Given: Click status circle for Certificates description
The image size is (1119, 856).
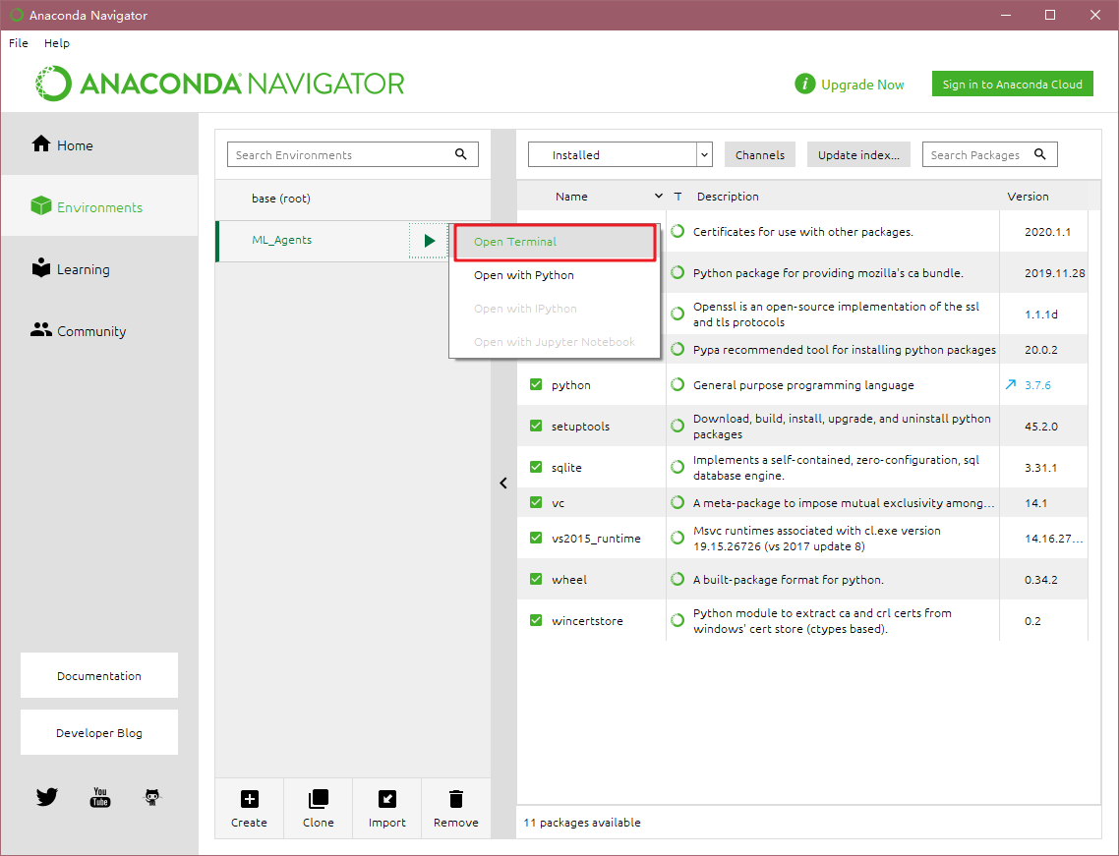Looking at the screenshot, I should (677, 231).
